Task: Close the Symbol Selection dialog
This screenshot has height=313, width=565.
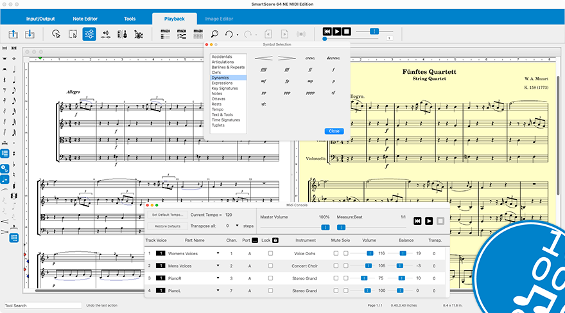Action: (334, 131)
